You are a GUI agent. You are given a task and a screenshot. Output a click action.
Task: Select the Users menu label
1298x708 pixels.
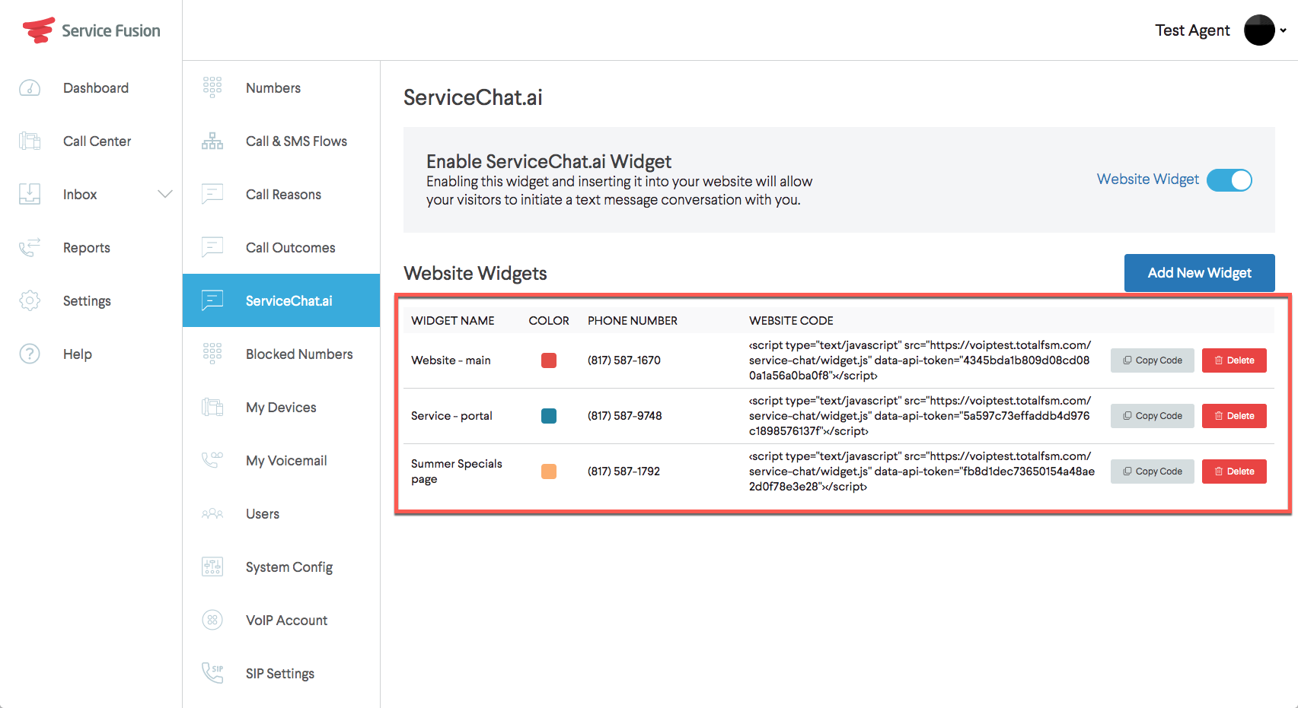[x=263, y=514]
